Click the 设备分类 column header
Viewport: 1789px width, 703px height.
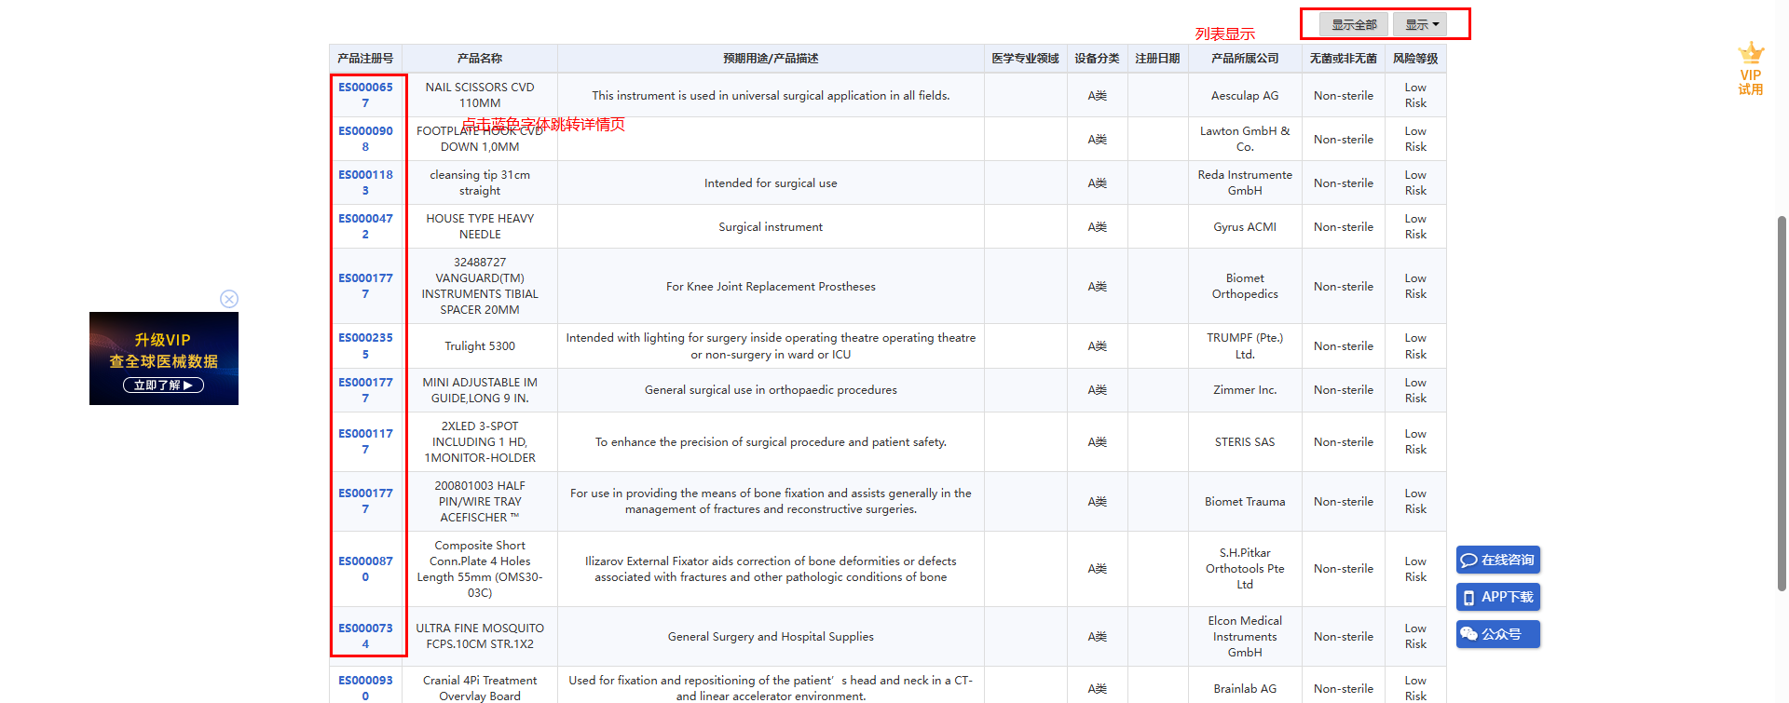point(1097,59)
